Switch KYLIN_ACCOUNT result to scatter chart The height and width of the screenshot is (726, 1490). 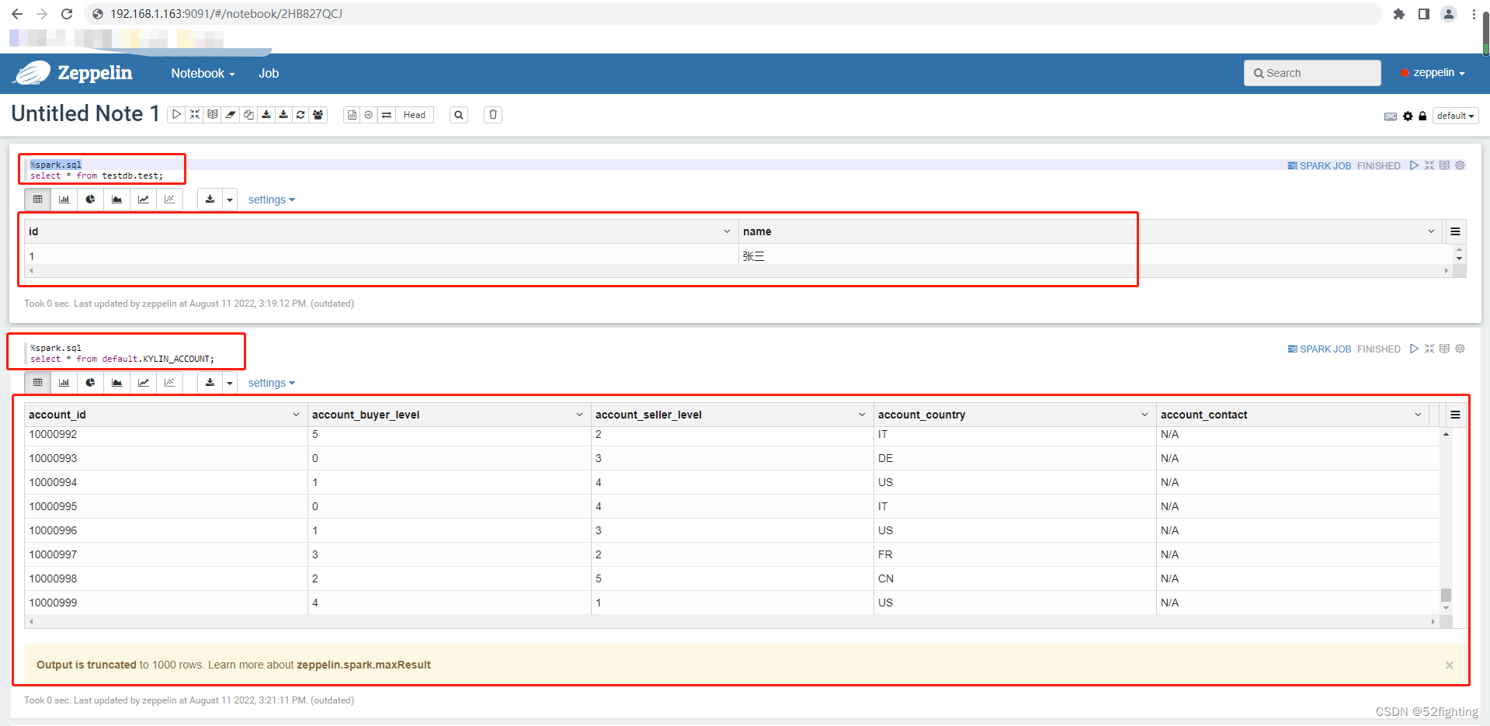click(169, 383)
